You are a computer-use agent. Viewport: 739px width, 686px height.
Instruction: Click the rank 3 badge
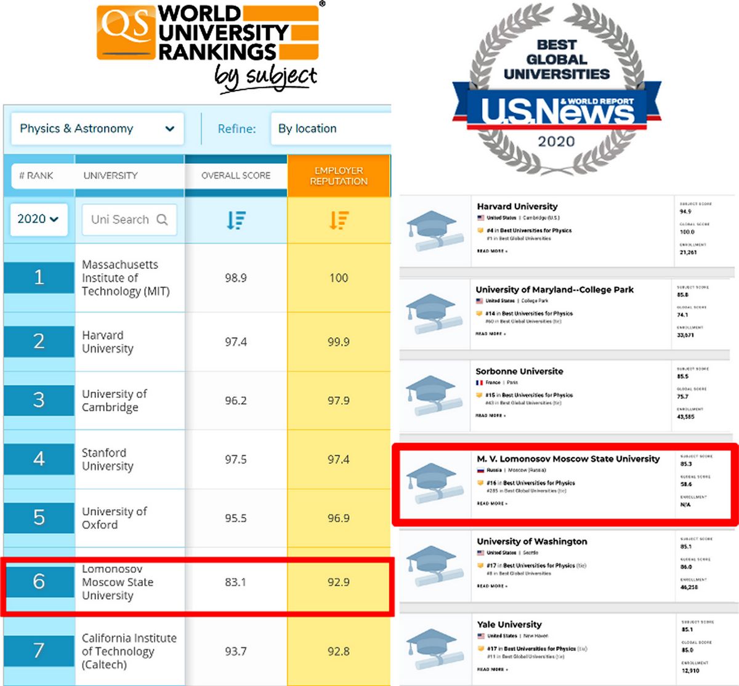(x=39, y=400)
